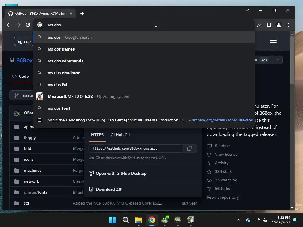Click the clone URL text field
The image size is (303, 227).
click(x=136, y=148)
